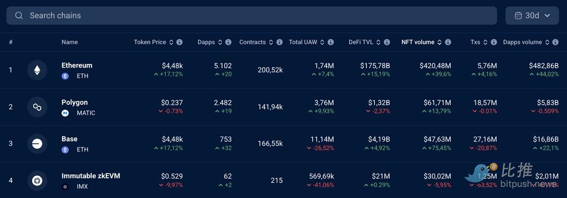Click the info icon beside Token Price
The width and height of the screenshot is (567, 198).
coord(179,42)
